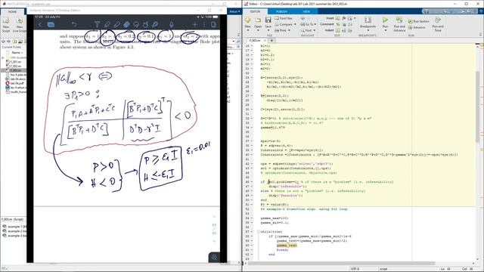Click the Editor horizontal scrollbar
The height and width of the screenshot is (272, 484).
pyautogui.click(x=341, y=264)
